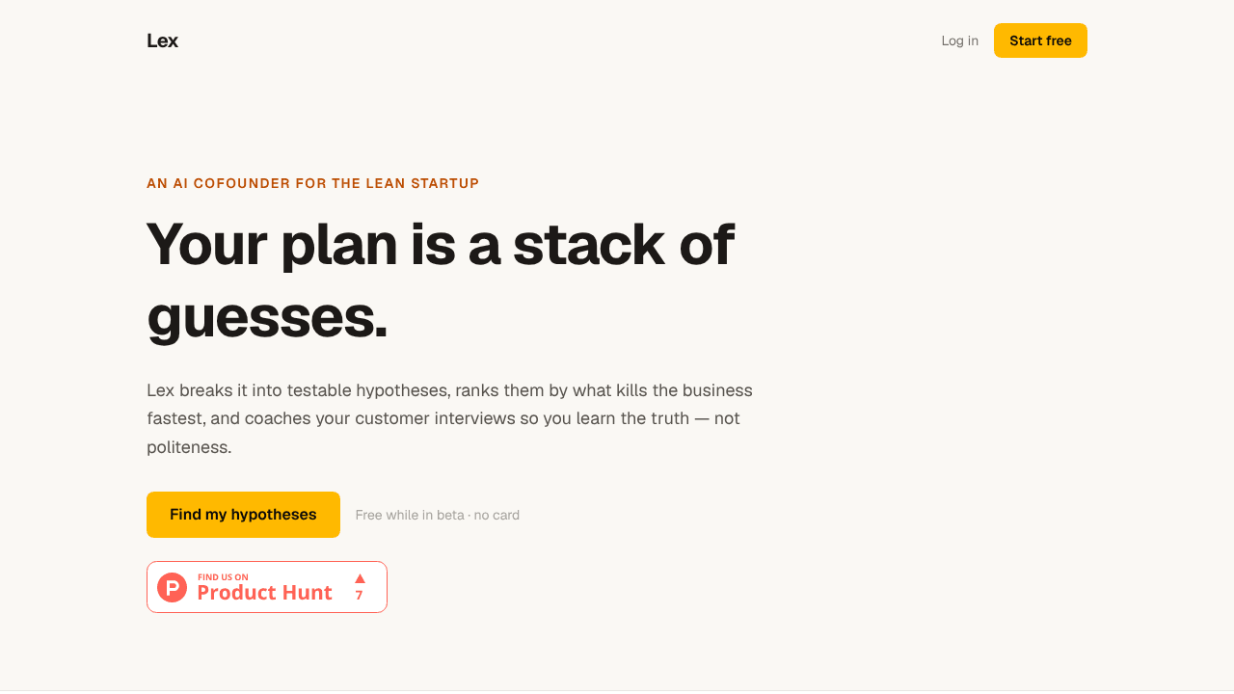Click the word 'guesses.' in the headline
The height and width of the screenshot is (694, 1234).
267,316
